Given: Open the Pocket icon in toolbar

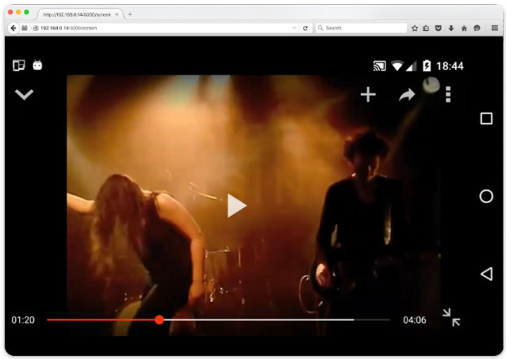Looking at the screenshot, I should [438, 28].
